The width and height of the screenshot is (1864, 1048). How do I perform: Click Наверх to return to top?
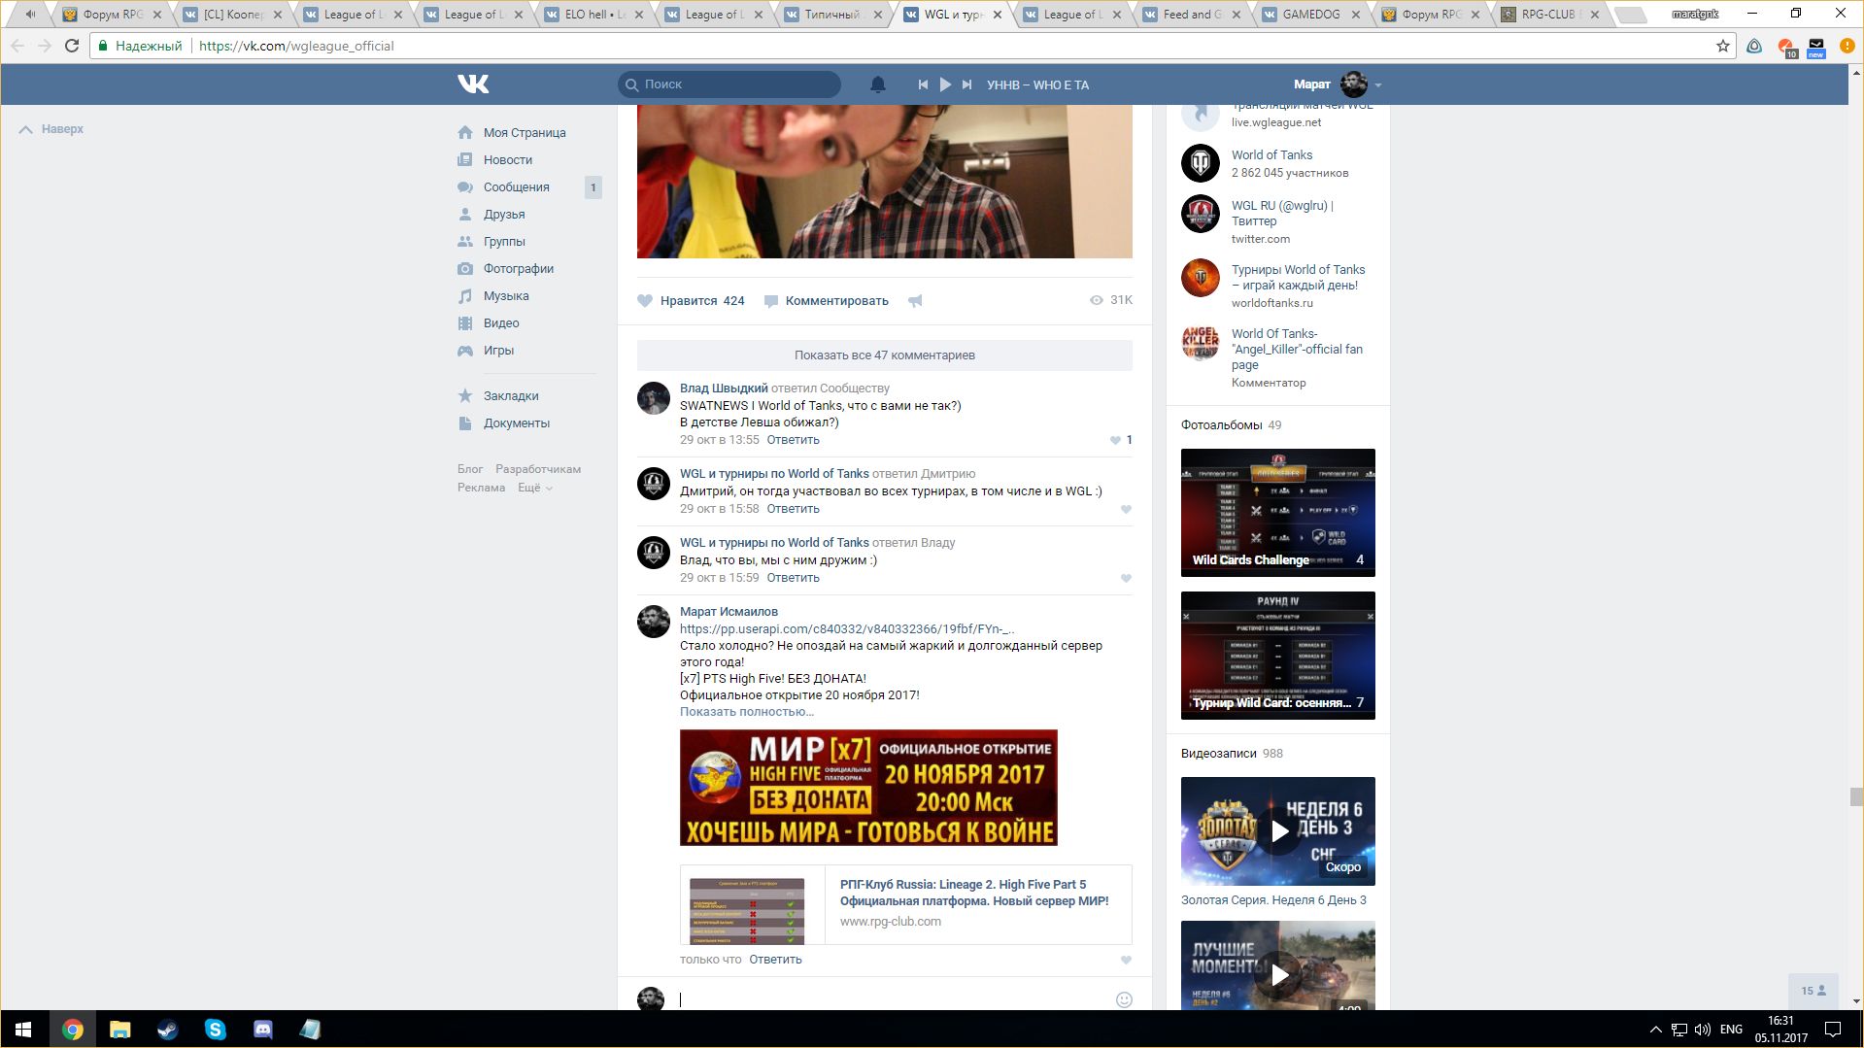pyautogui.click(x=51, y=129)
